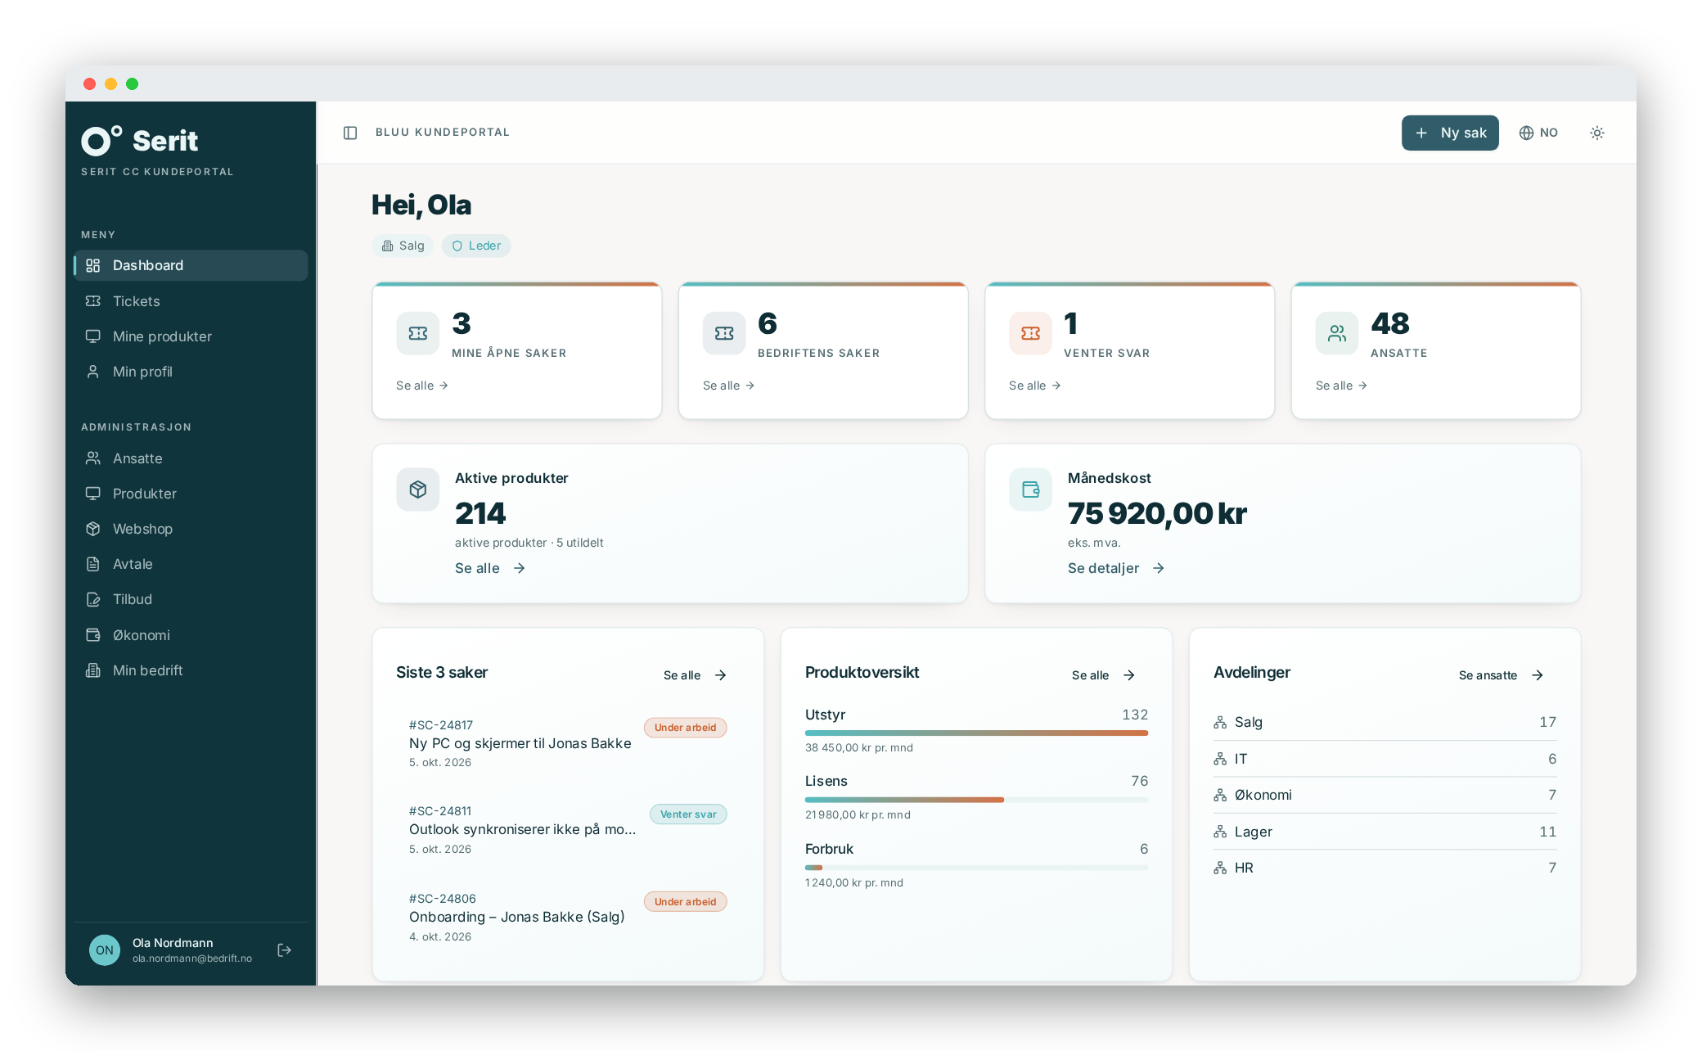Click the ON user avatar
The height and width of the screenshot is (1051, 1702).
(105, 950)
